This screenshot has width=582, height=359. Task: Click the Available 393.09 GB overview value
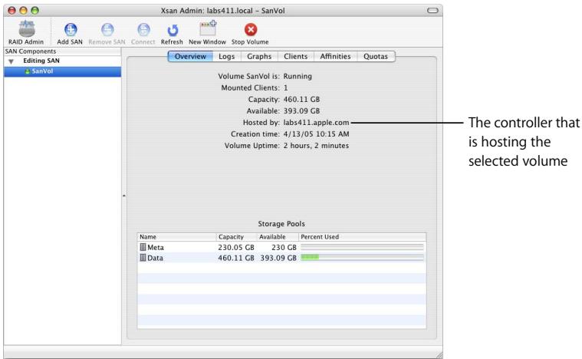point(302,111)
